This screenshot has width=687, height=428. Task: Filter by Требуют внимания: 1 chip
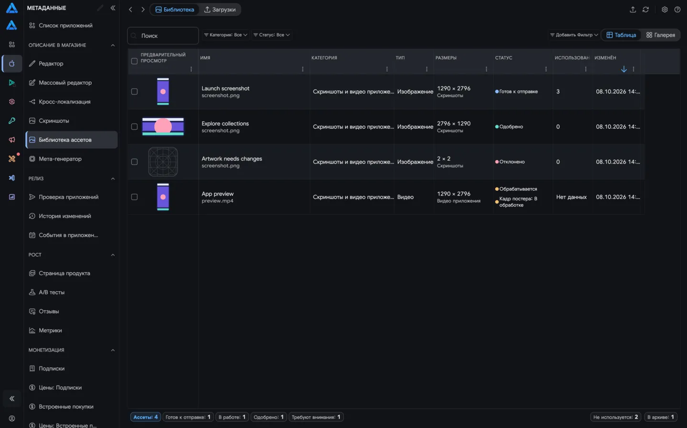316,417
